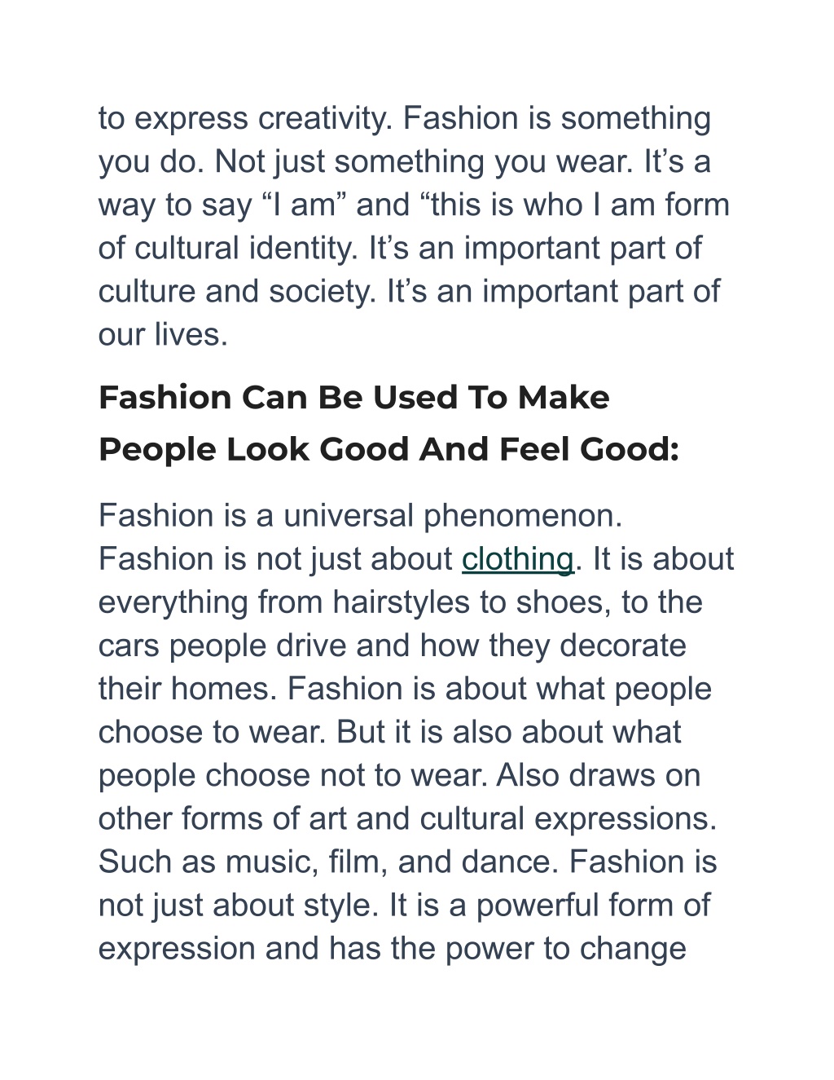Click the line "of cultural identity. It's an important part of"
The height and width of the screenshot is (1080, 834).
[x=400, y=249]
